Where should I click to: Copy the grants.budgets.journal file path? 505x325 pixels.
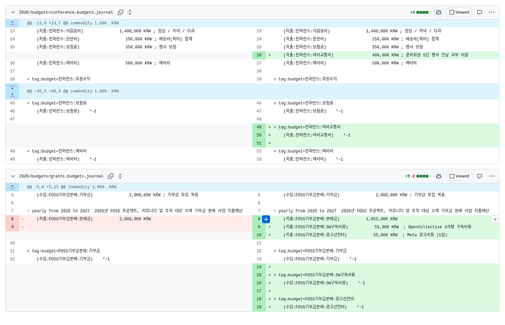111,176
